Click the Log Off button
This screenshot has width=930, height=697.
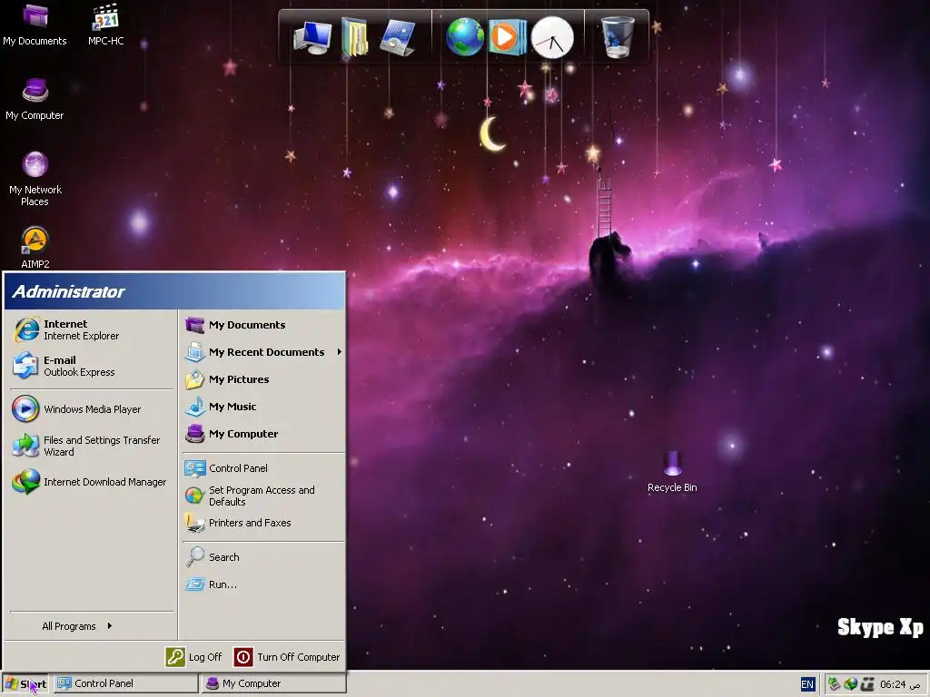pyautogui.click(x=193, y=657)
